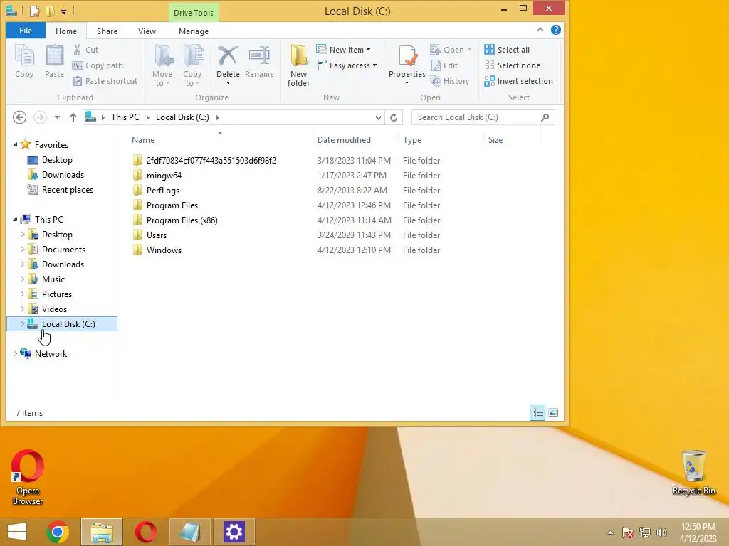Click Select none in ribbon
The image size is (729, 546).
(x=513, y=65)
